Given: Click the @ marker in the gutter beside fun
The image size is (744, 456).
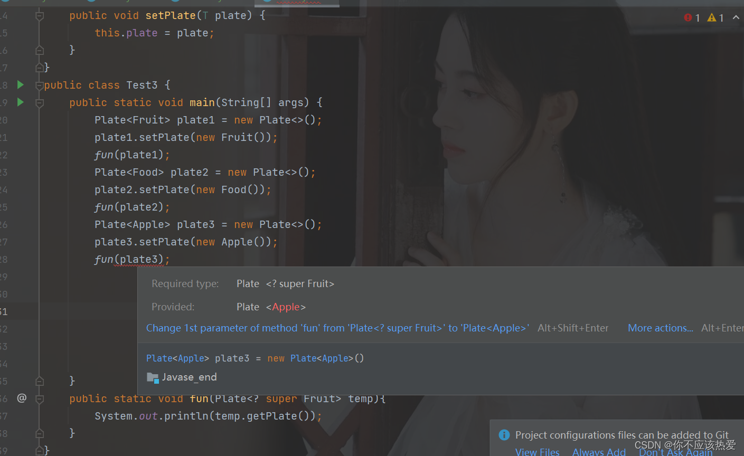Looking at the screenshot, I should pyautogui.click(x=21, y=398).
